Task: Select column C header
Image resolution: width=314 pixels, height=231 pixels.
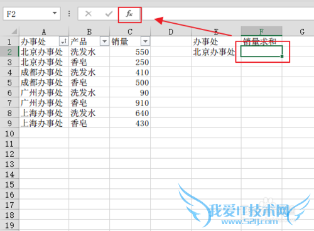Action: point(130,31)
